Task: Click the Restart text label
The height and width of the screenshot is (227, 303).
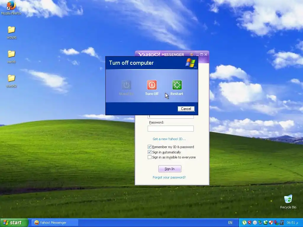Action: (x=177, y=94)
